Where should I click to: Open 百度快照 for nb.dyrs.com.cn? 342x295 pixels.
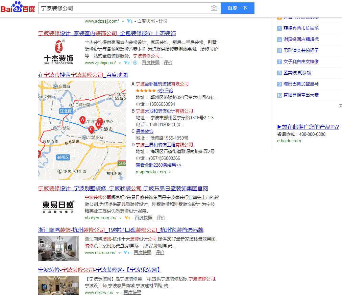click(x=144, y=218)
